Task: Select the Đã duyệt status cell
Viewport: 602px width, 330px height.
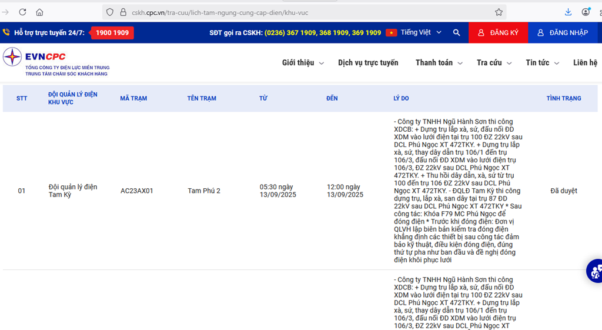Action: (x=564, y=191)
